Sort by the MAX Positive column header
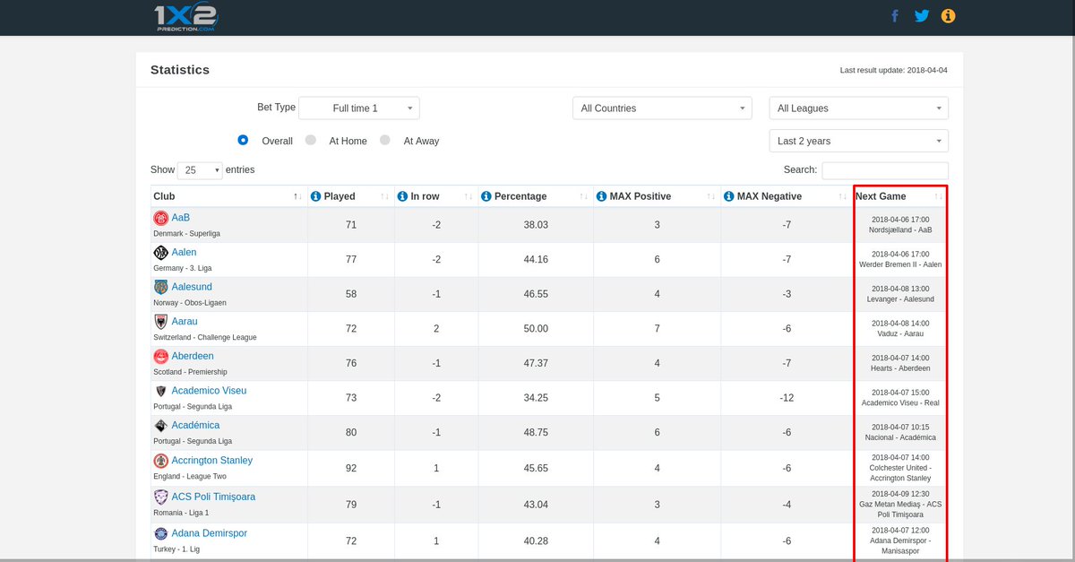The height and width of the screenshot is (562, 1075). [657, 196]
